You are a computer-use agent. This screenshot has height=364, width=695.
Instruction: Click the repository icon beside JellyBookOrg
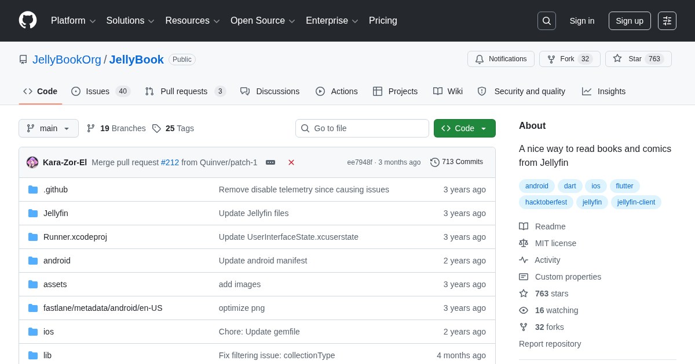click(23, 60)
